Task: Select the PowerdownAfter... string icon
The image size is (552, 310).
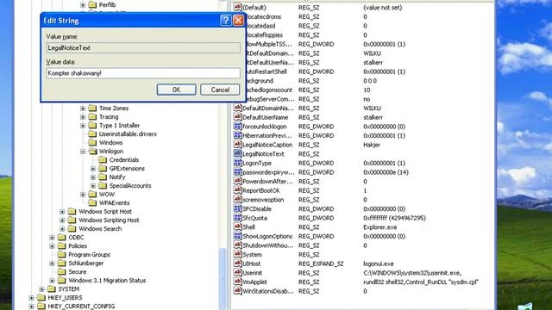Action: [238, 181]
